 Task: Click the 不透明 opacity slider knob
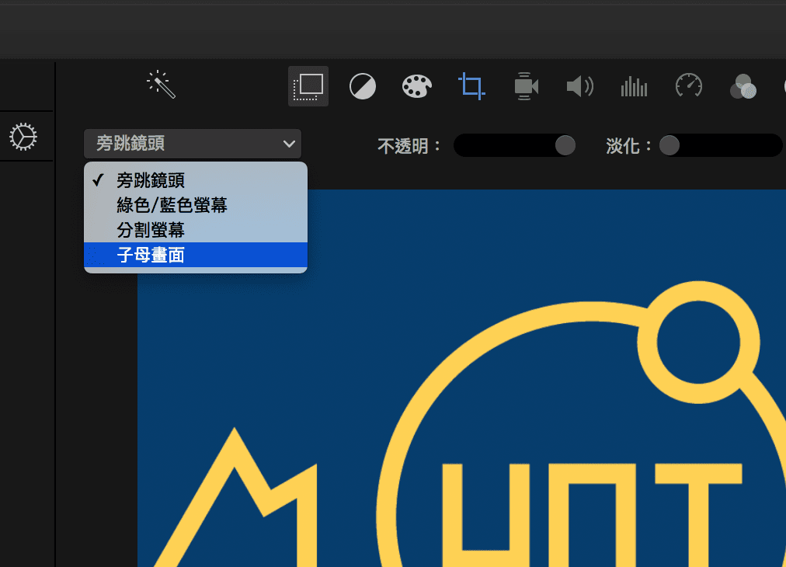click(x=565, y=145)
